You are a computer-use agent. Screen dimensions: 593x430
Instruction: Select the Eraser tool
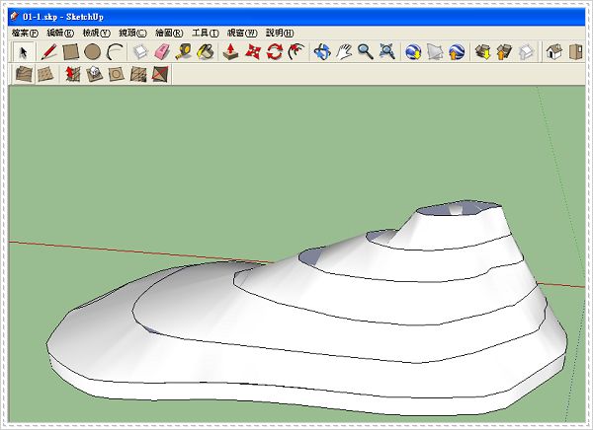[162, 51]
